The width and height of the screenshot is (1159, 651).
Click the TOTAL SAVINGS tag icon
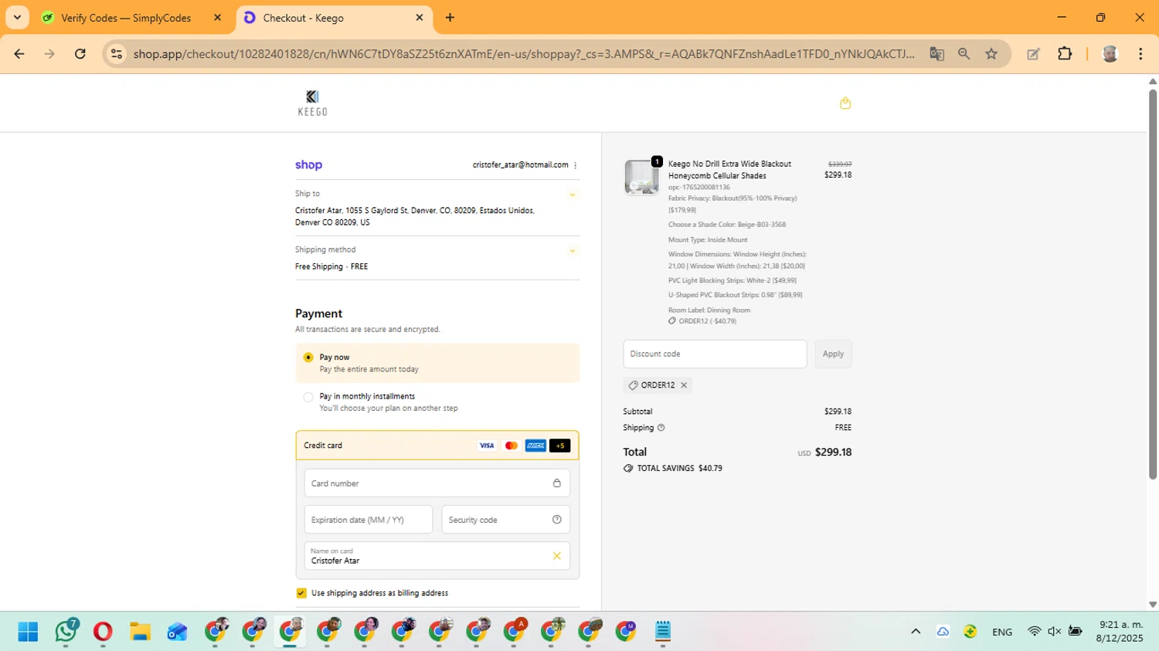(x=628, y=469)
